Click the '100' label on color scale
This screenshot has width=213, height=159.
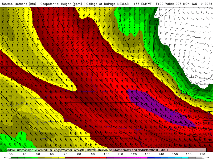click(107, 154)
